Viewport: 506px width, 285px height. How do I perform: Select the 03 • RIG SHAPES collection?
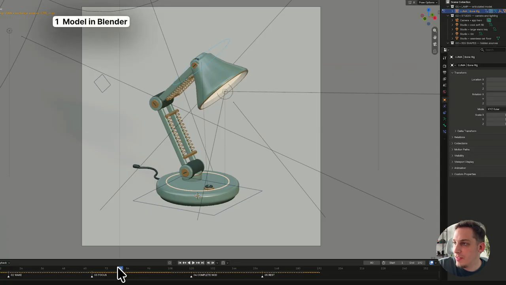(x=477, y=43)
